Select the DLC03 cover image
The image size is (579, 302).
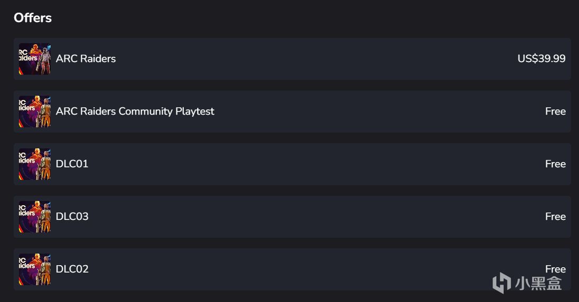pyautogui.click(x=35, y=216)
